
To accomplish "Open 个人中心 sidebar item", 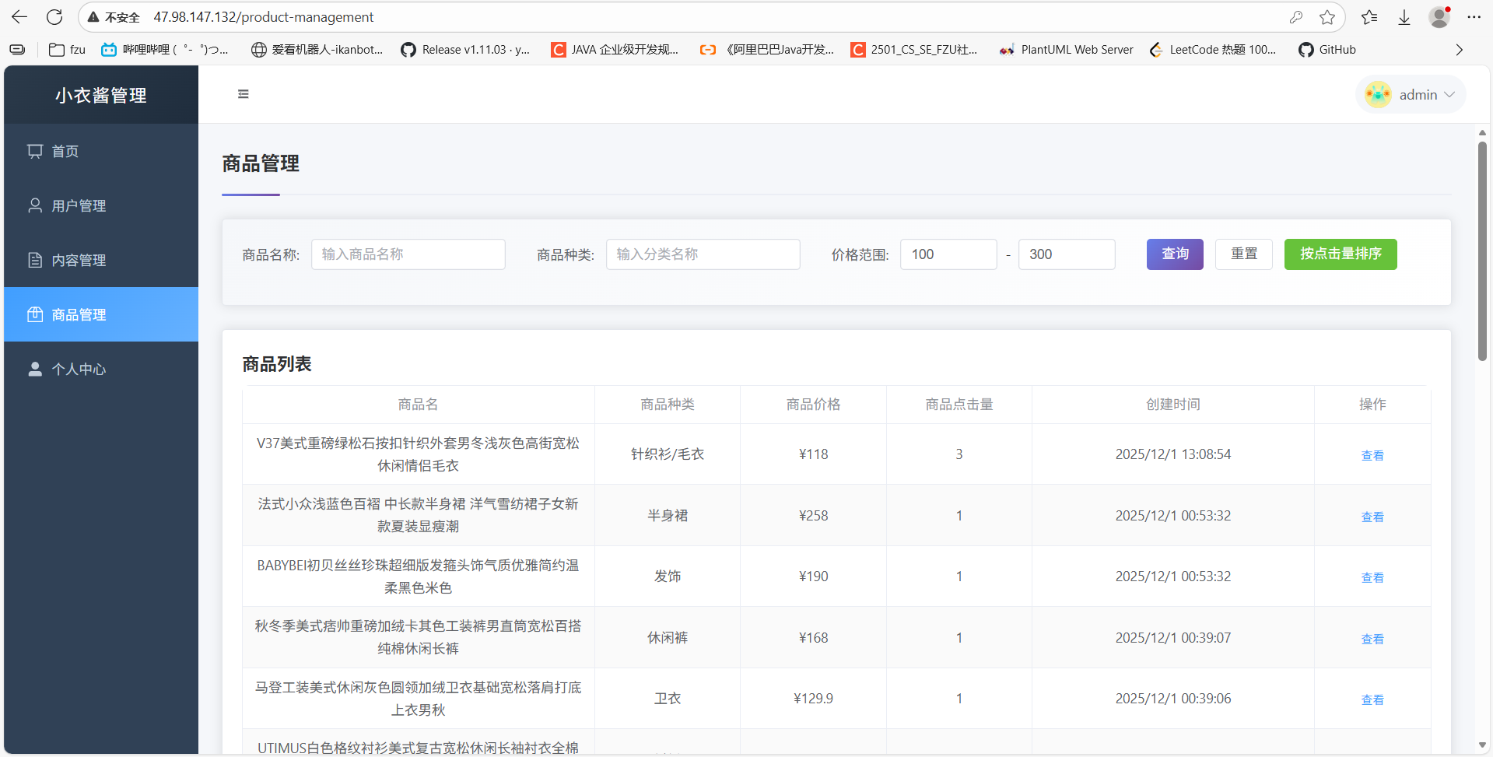I will pos(101,369).
